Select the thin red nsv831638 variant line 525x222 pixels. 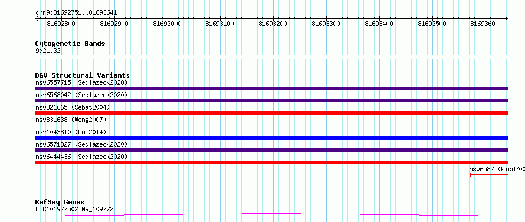tap(271, 125)
